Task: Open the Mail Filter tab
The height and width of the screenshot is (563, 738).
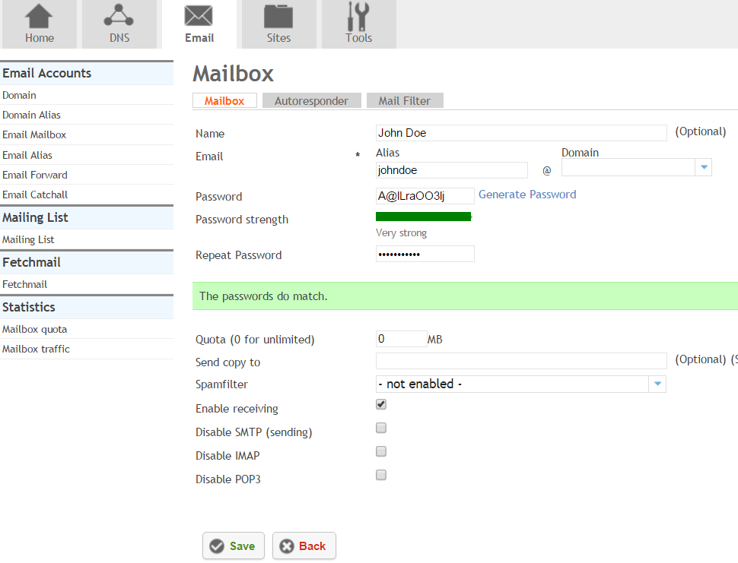Action: pos(404,100)
